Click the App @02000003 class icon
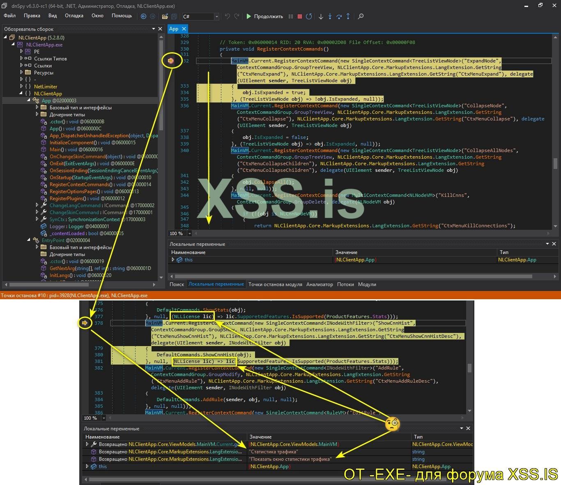The height and width of the screenshot is (485, 561). point(36,101)
